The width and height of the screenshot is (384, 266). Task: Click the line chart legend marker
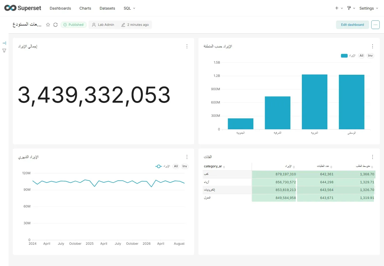(159, 166)
